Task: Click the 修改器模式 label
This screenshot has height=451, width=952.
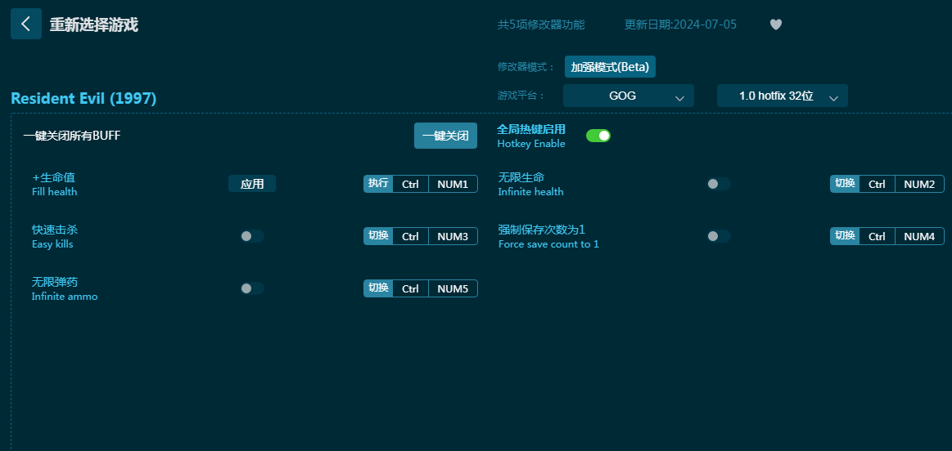Action: pos(526,67)
